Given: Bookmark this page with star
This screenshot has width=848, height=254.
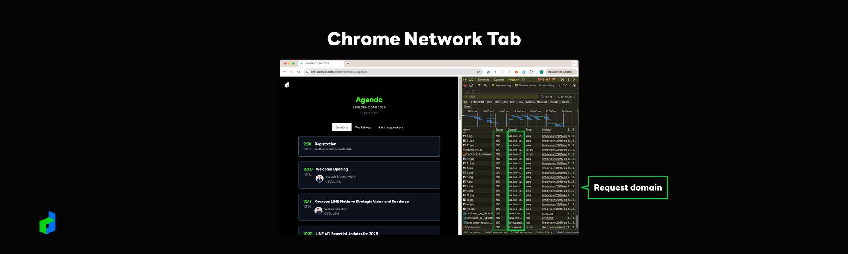Looking at the screenshot, I should click(x=478, y=72).
